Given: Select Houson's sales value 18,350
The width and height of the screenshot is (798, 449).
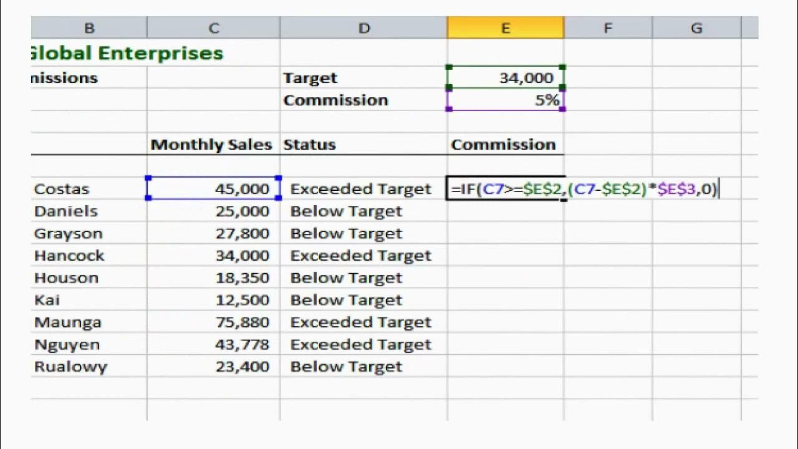Looking at the screenshot, I should 214,278.
